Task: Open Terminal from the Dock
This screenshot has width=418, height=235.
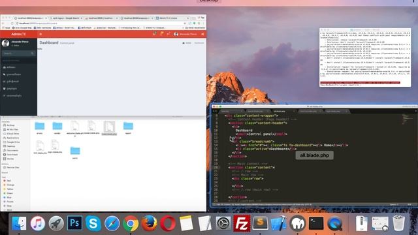Action: tap(316, 223)
